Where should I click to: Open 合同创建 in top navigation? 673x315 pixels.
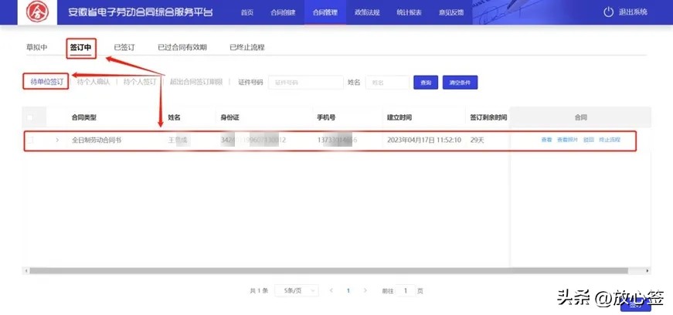(283, 12)
